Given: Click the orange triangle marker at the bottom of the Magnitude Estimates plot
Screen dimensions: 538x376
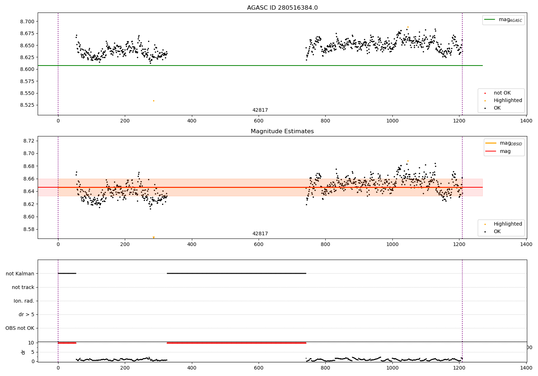Looking at the screenshot, I should click(x=154, y=237).
